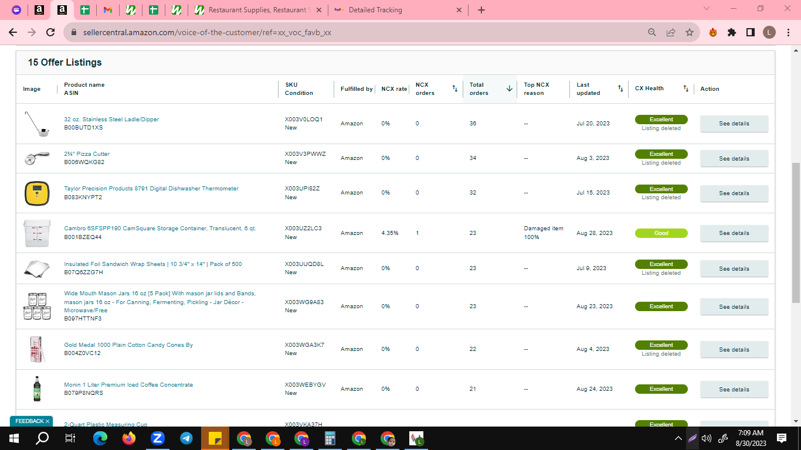The height and width of the screenshot is (450, 801).
Task: Launch Microsoft Edge from the taskbar
Action: (100, 438)
